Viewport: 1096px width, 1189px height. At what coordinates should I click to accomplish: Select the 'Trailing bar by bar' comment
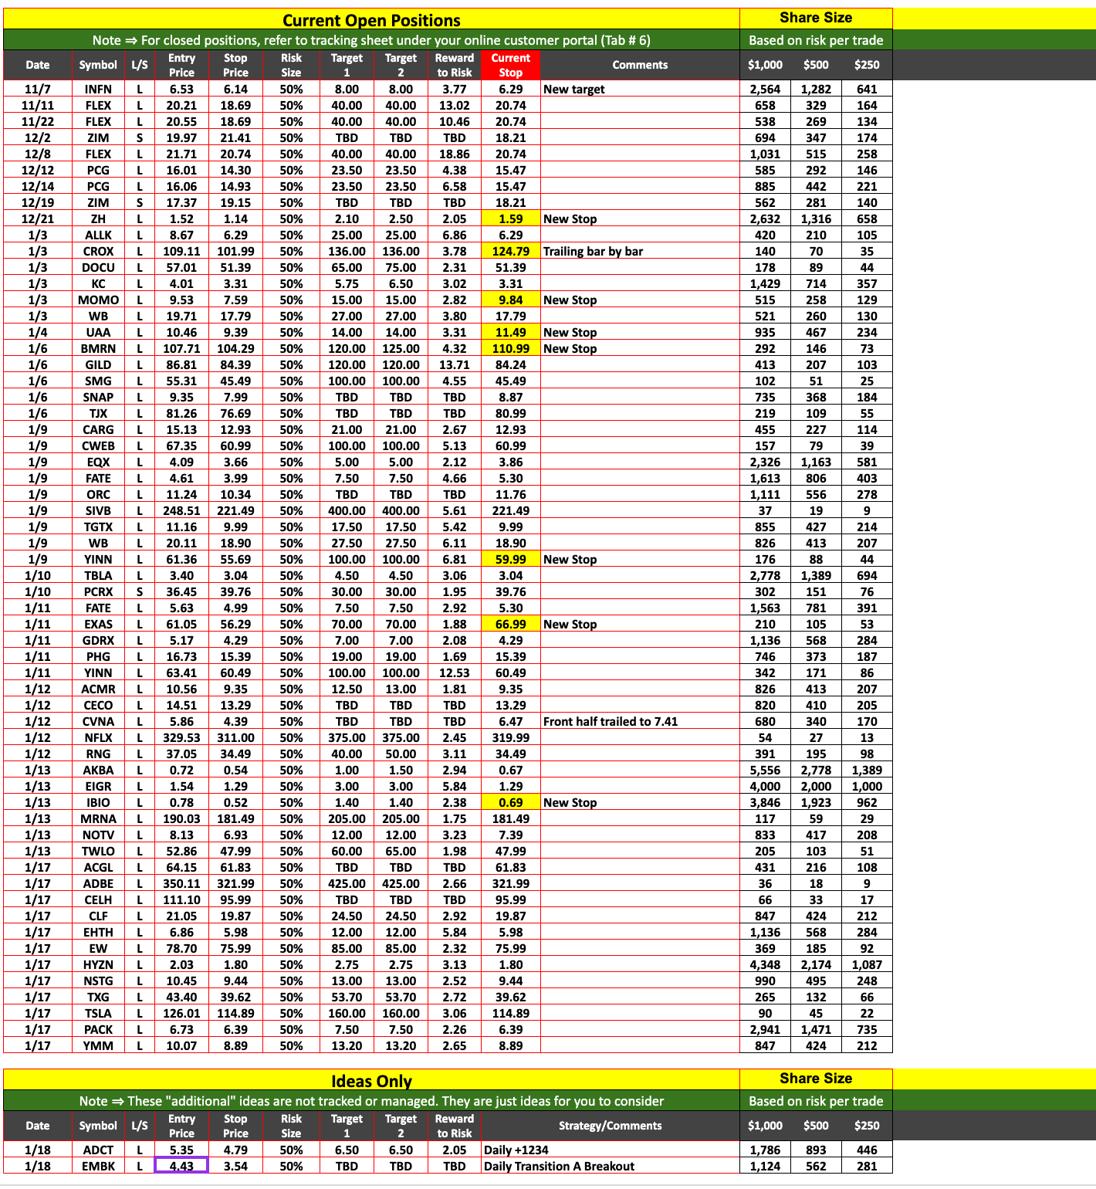593,251
